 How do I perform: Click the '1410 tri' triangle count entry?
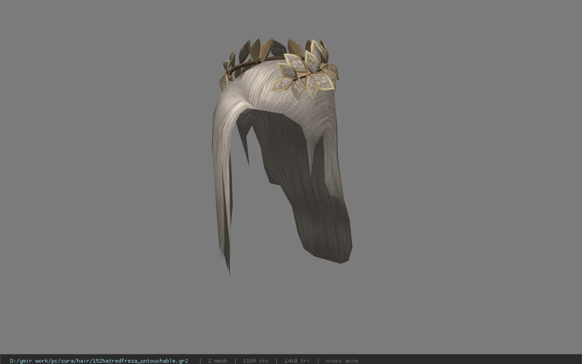297,361
